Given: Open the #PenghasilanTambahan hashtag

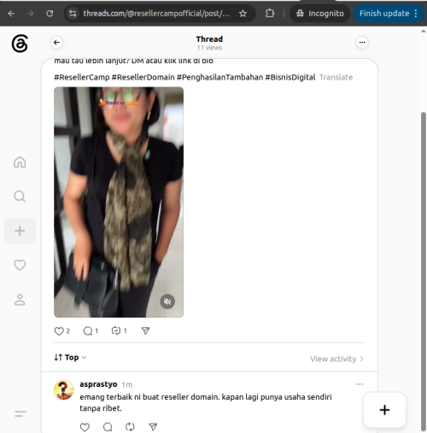Looking at the screenshot, I should (219, 77).
